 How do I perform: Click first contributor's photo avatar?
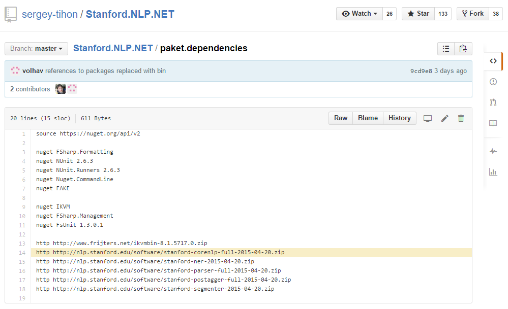[x=61, y=89]
